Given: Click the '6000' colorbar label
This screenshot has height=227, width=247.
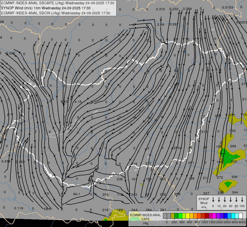Looking at the screenshot, I should [242, 222].
